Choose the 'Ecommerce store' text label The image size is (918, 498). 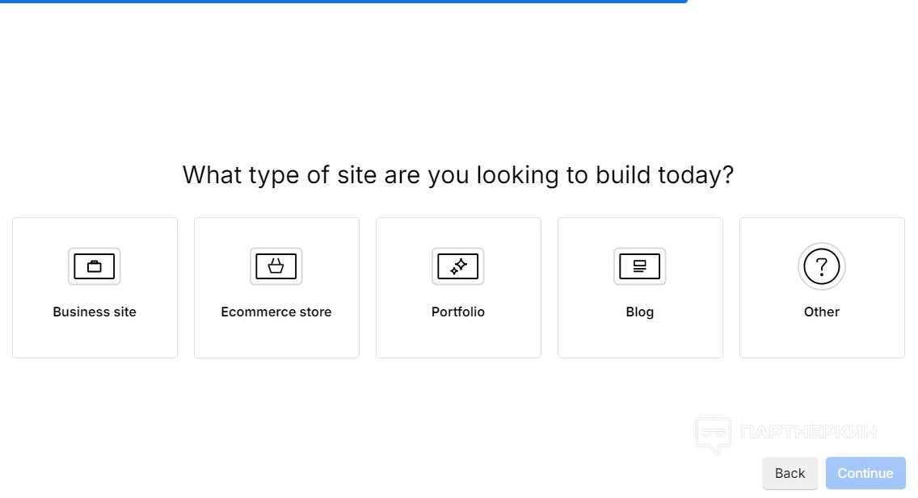[276, 312]
